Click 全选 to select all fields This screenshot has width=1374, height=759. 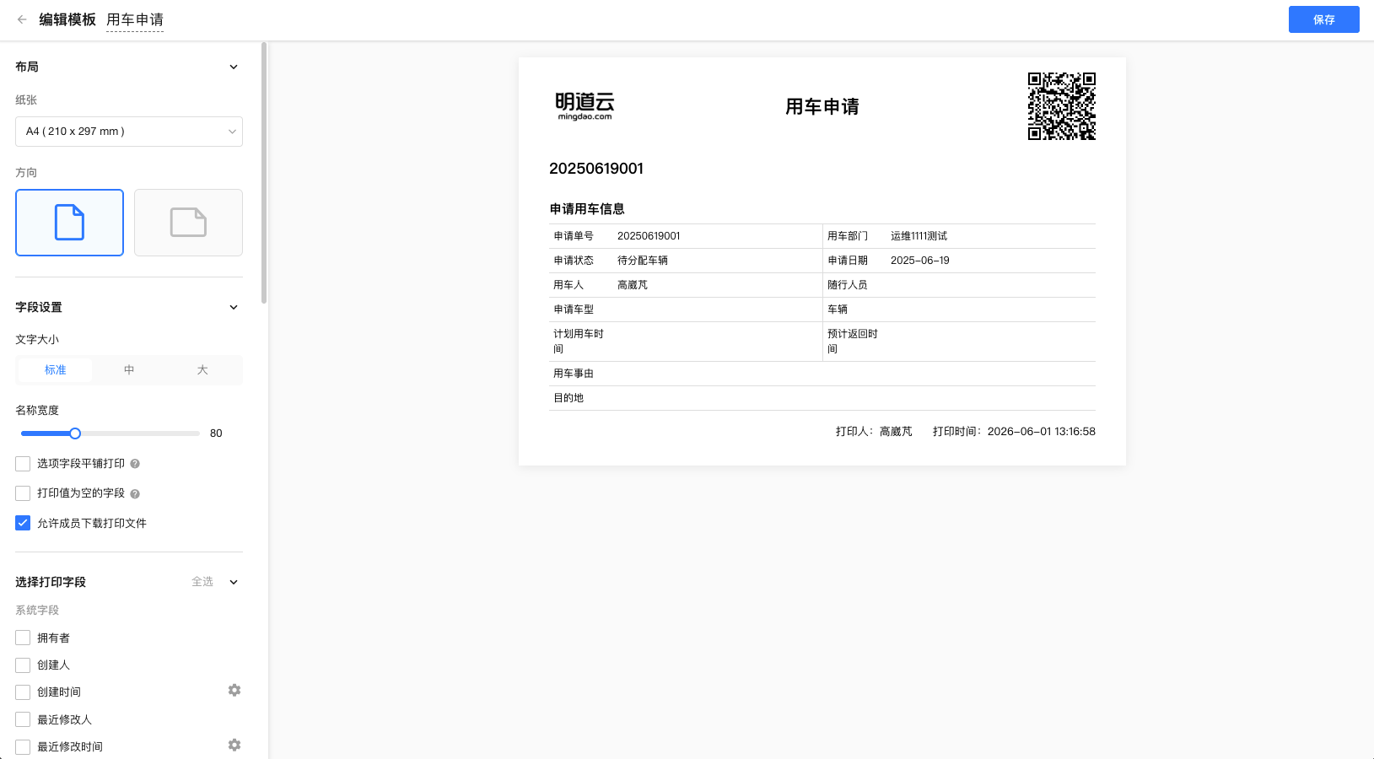pyautogui.click(x=202, y=582)
